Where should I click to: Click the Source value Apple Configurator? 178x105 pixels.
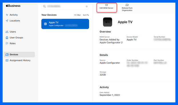tap(110, 63)
